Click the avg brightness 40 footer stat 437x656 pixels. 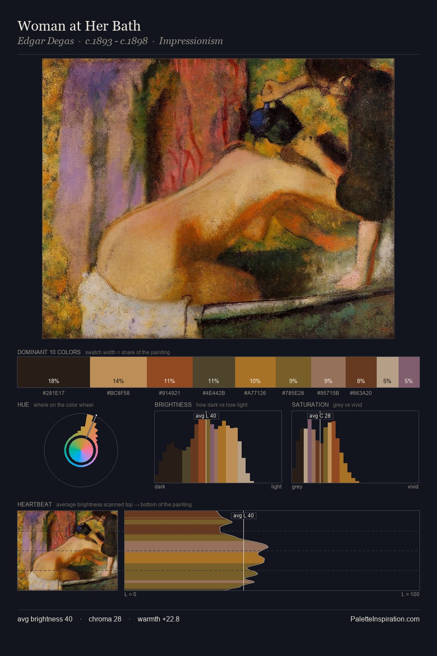click(45, 619)
